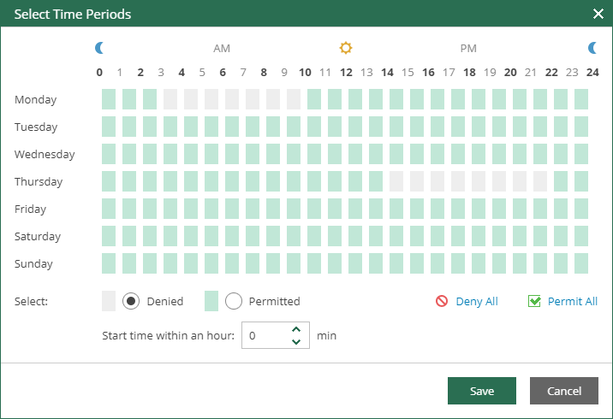The image size is (613, 419).
Task: Click the start time minutes input field
Action: [265, 336]
